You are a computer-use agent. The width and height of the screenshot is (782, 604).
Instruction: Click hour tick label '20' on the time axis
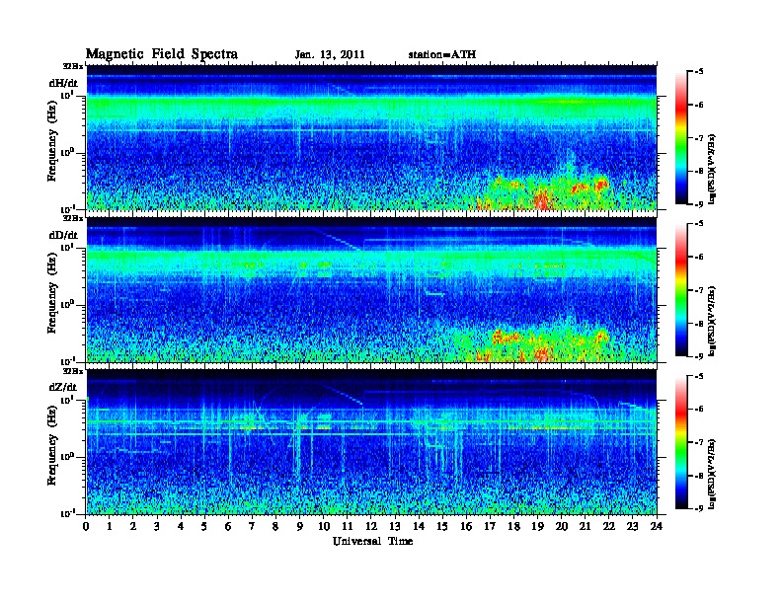click(x=562, y=526)
